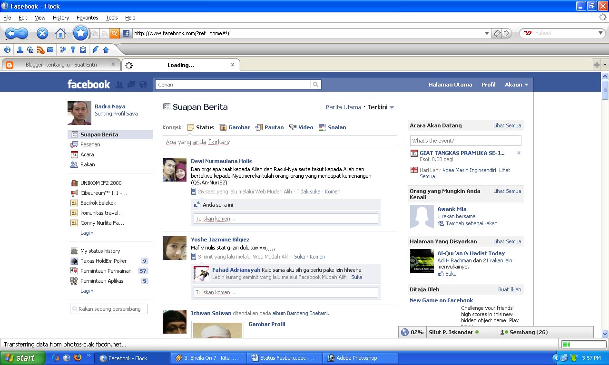Click the page vertical scrollbar
609x365 pixels.
pos(605,205)
